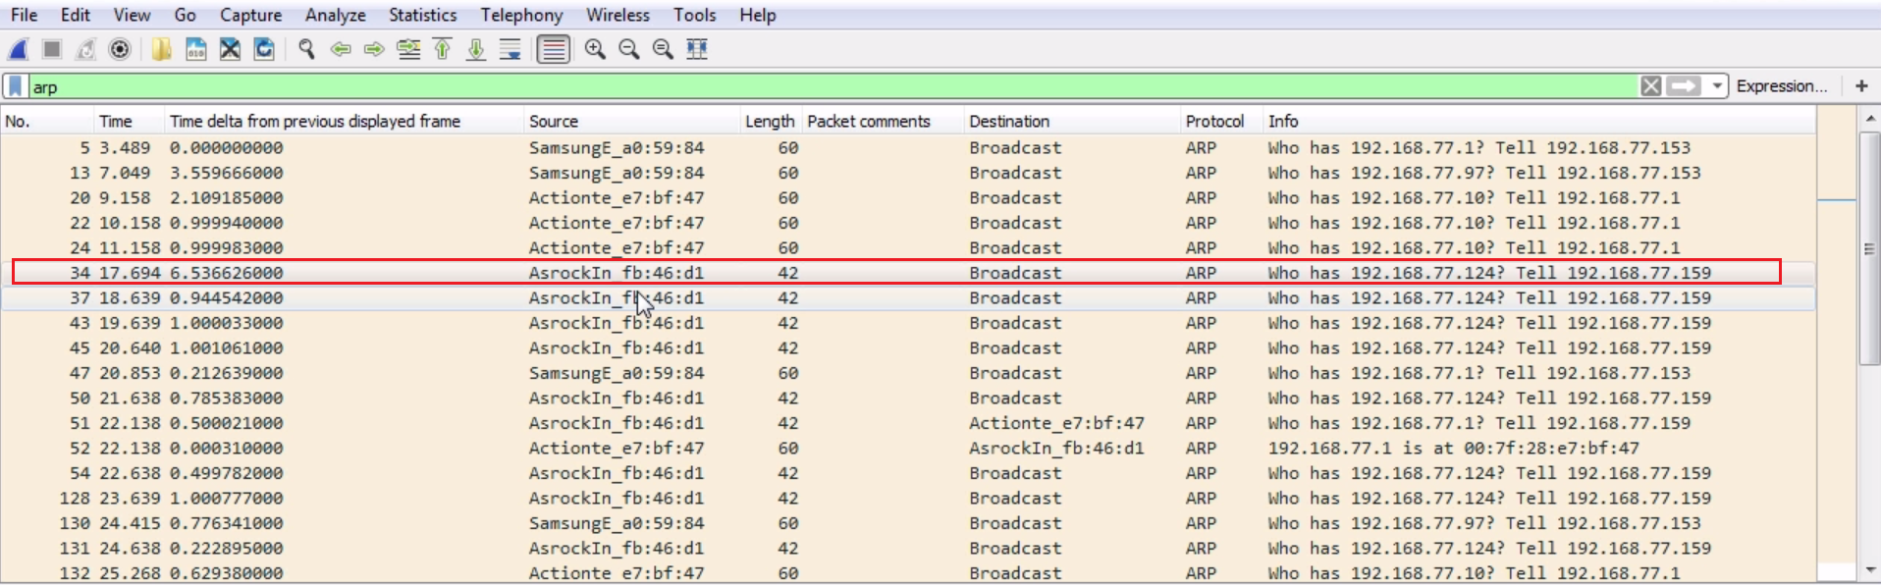Screen dimensions: 1881x585
Task: Jump to the first packet icon
Action: click(x=443, y=49)
